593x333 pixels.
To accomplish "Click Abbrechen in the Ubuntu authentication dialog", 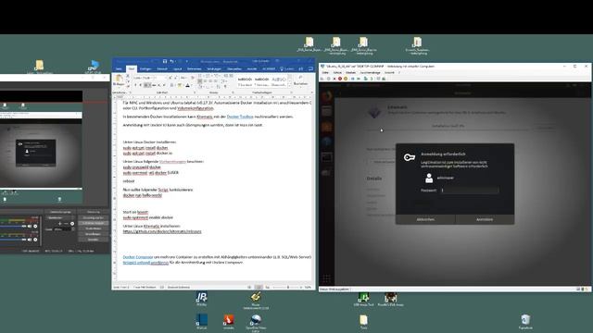I will 425,219.
